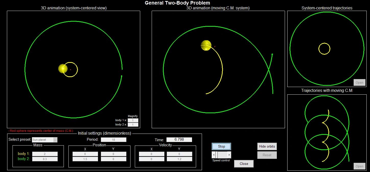Toggle the Hide orbits button
Image resolution: width=370 pixels, height=172 pixels.
(267, 146)
